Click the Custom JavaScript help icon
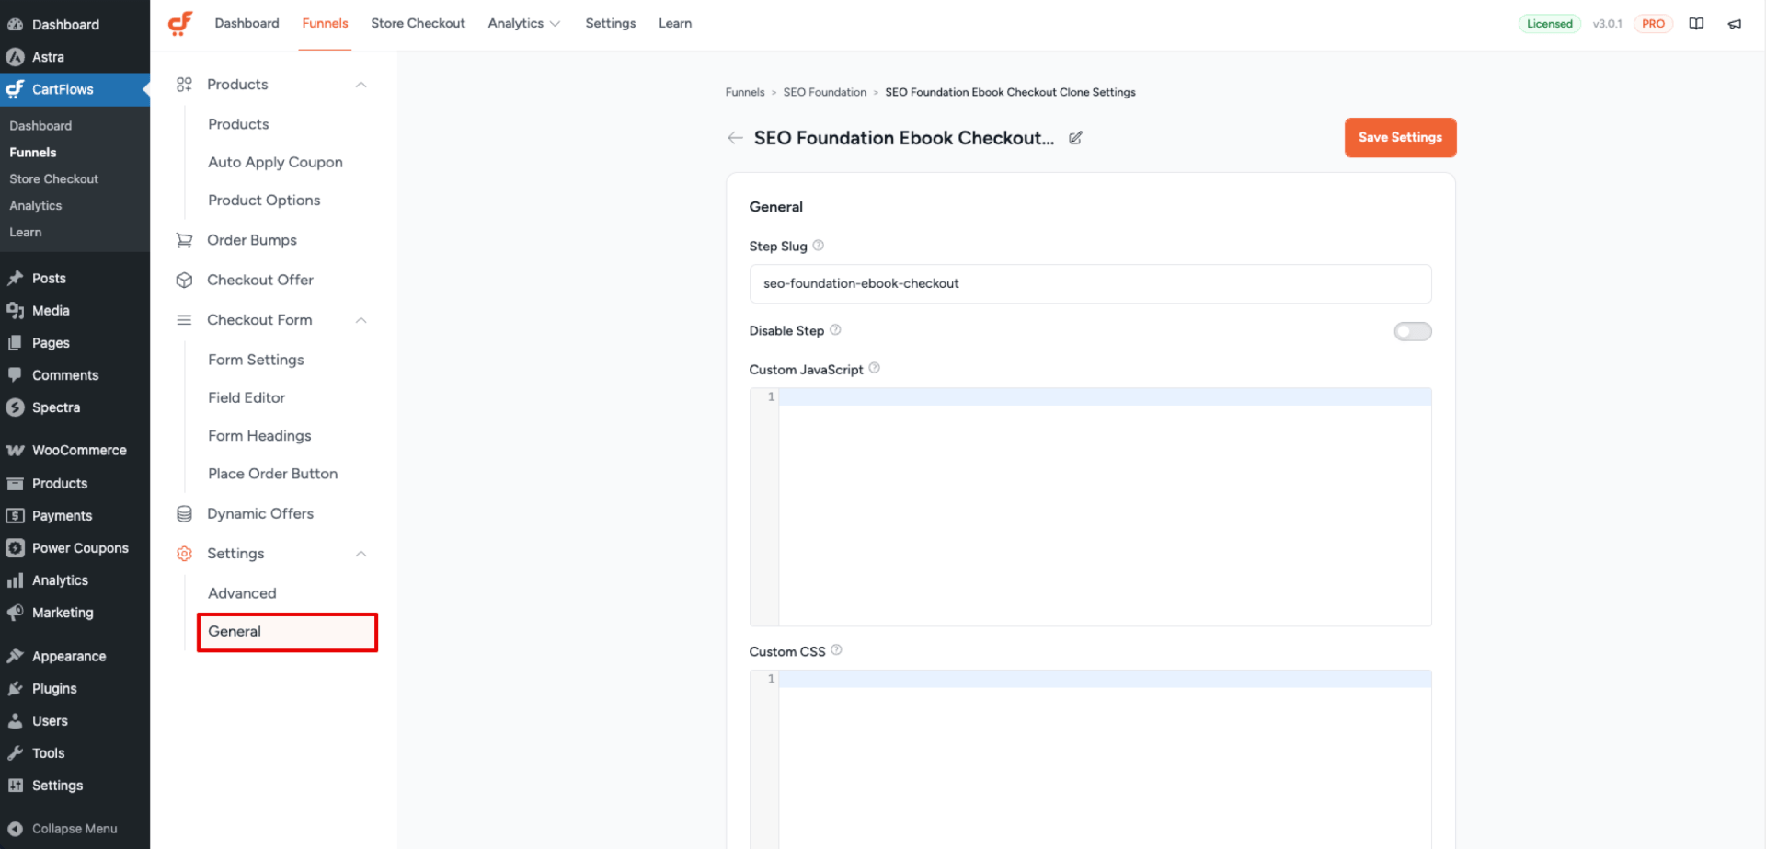Viewport: 1766px width, 849px height. pos(875,368)
